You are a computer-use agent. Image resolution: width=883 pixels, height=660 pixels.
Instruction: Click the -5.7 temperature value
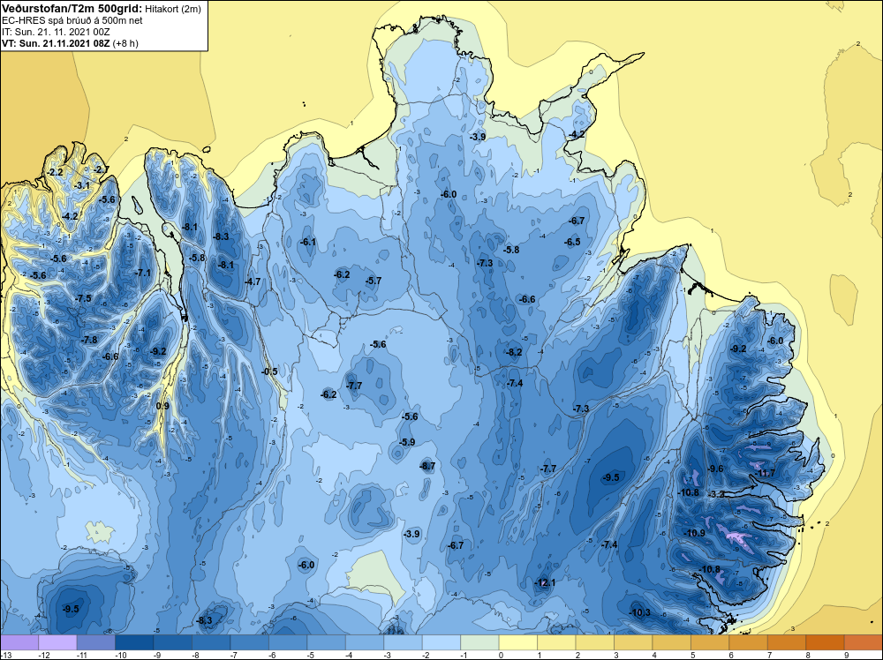pyautogui.click(x=374, y=281)
